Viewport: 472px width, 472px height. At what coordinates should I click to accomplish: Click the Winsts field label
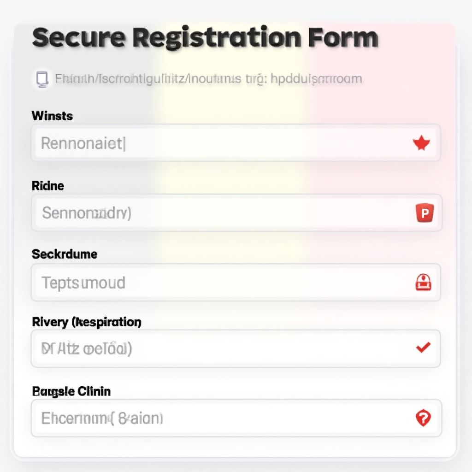52,116
